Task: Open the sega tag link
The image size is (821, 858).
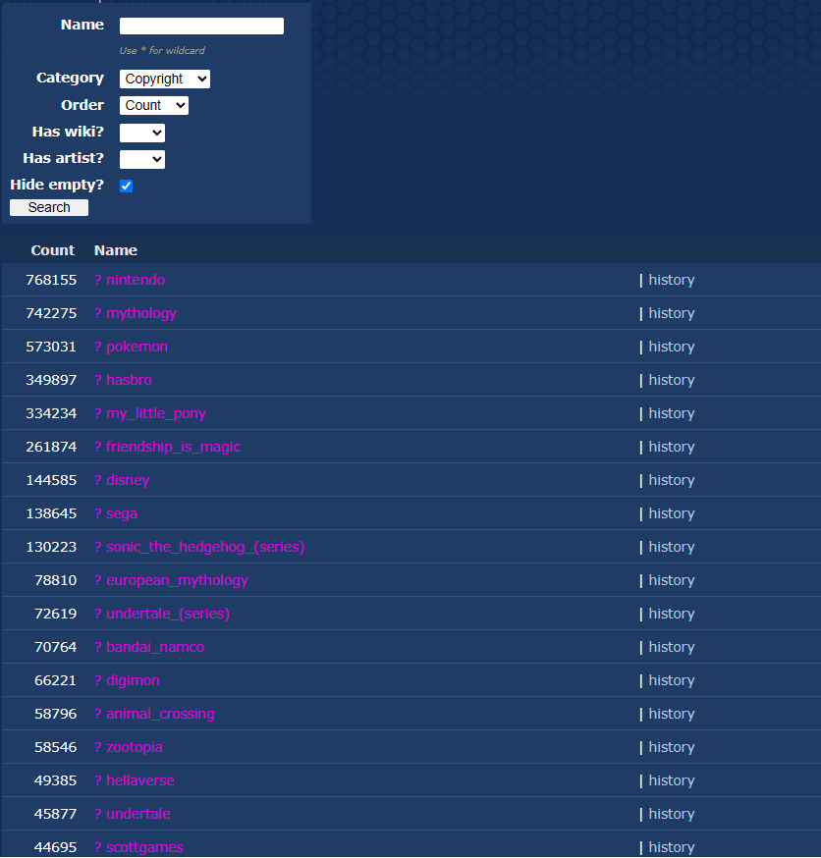Action: [122, 513]
